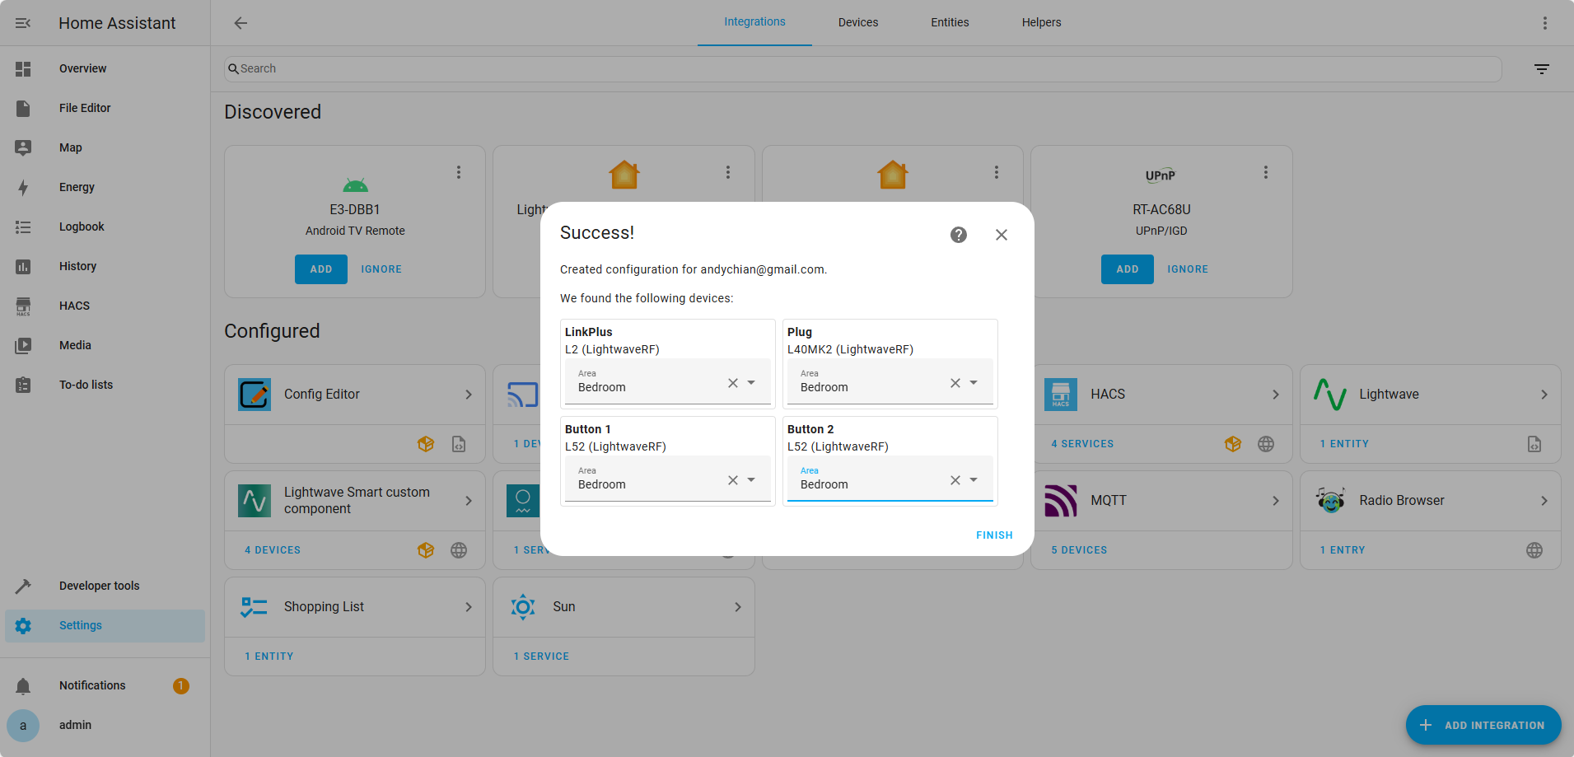Clear the Button 2 area value
This screenshot has width=1574, height=757.
tap(955, 480)
